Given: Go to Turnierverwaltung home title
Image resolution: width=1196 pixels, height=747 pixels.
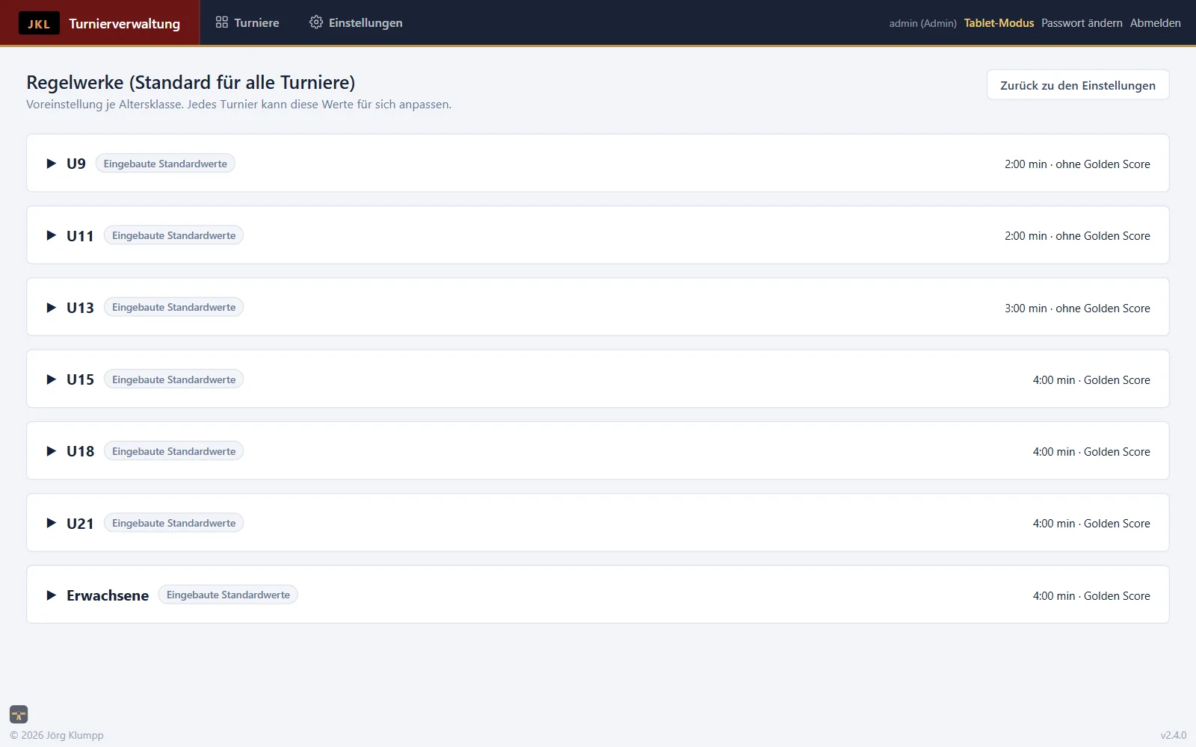Looking at the screenshot, I should point(124,23).
